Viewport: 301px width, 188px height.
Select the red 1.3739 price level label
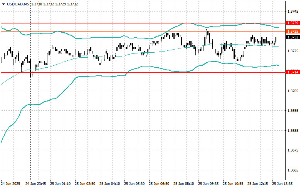tap(293, 23)
